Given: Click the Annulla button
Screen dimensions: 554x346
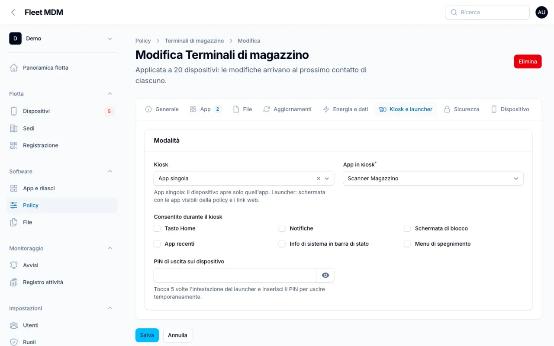Looking at the screenshot, I should click(177, 335).
